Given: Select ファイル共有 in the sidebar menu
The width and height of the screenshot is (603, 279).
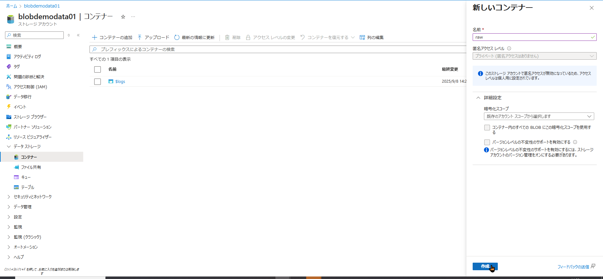Looking at the screenshot, I should point(31,167).
